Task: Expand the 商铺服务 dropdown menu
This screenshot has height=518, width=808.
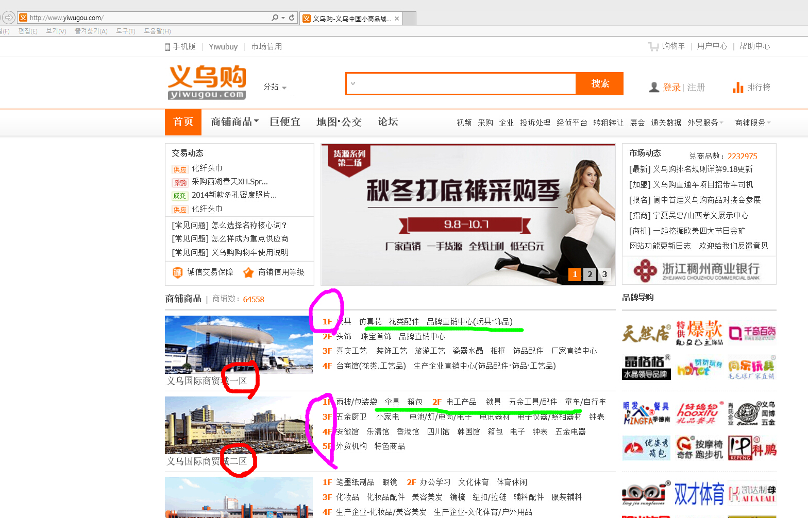Action: [x=753, y=123]
